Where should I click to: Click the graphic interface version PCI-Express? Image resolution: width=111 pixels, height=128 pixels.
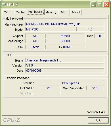point(70,83)
